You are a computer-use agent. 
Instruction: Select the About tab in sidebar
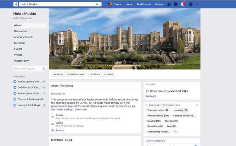pos(30,25)
